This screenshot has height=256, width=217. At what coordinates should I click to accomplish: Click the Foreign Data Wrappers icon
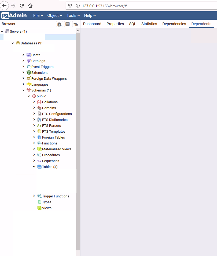click(29, 78)
